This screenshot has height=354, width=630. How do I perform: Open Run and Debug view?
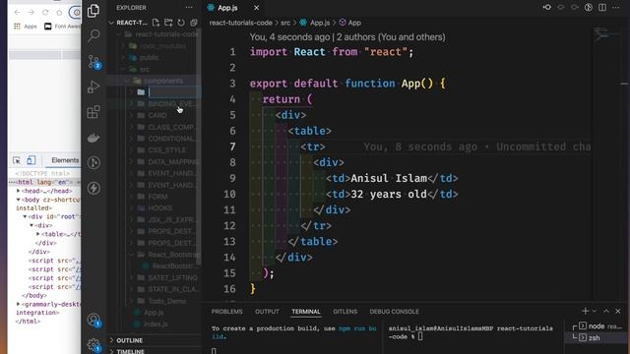(x=94, y=87)
